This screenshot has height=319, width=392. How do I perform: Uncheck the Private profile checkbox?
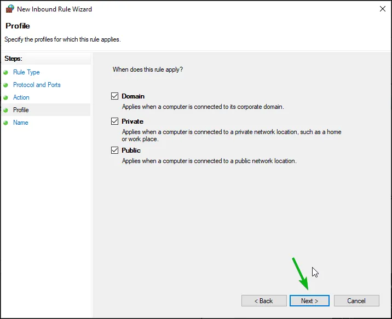click(114, 121)
